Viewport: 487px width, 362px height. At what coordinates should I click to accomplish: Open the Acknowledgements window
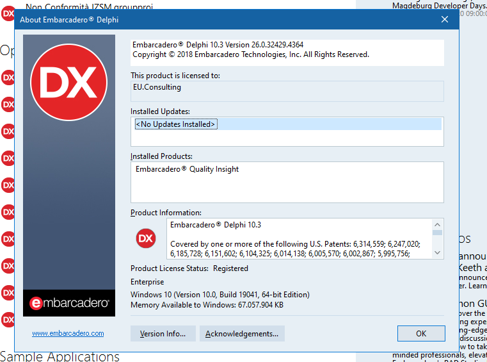click(242, 333)
